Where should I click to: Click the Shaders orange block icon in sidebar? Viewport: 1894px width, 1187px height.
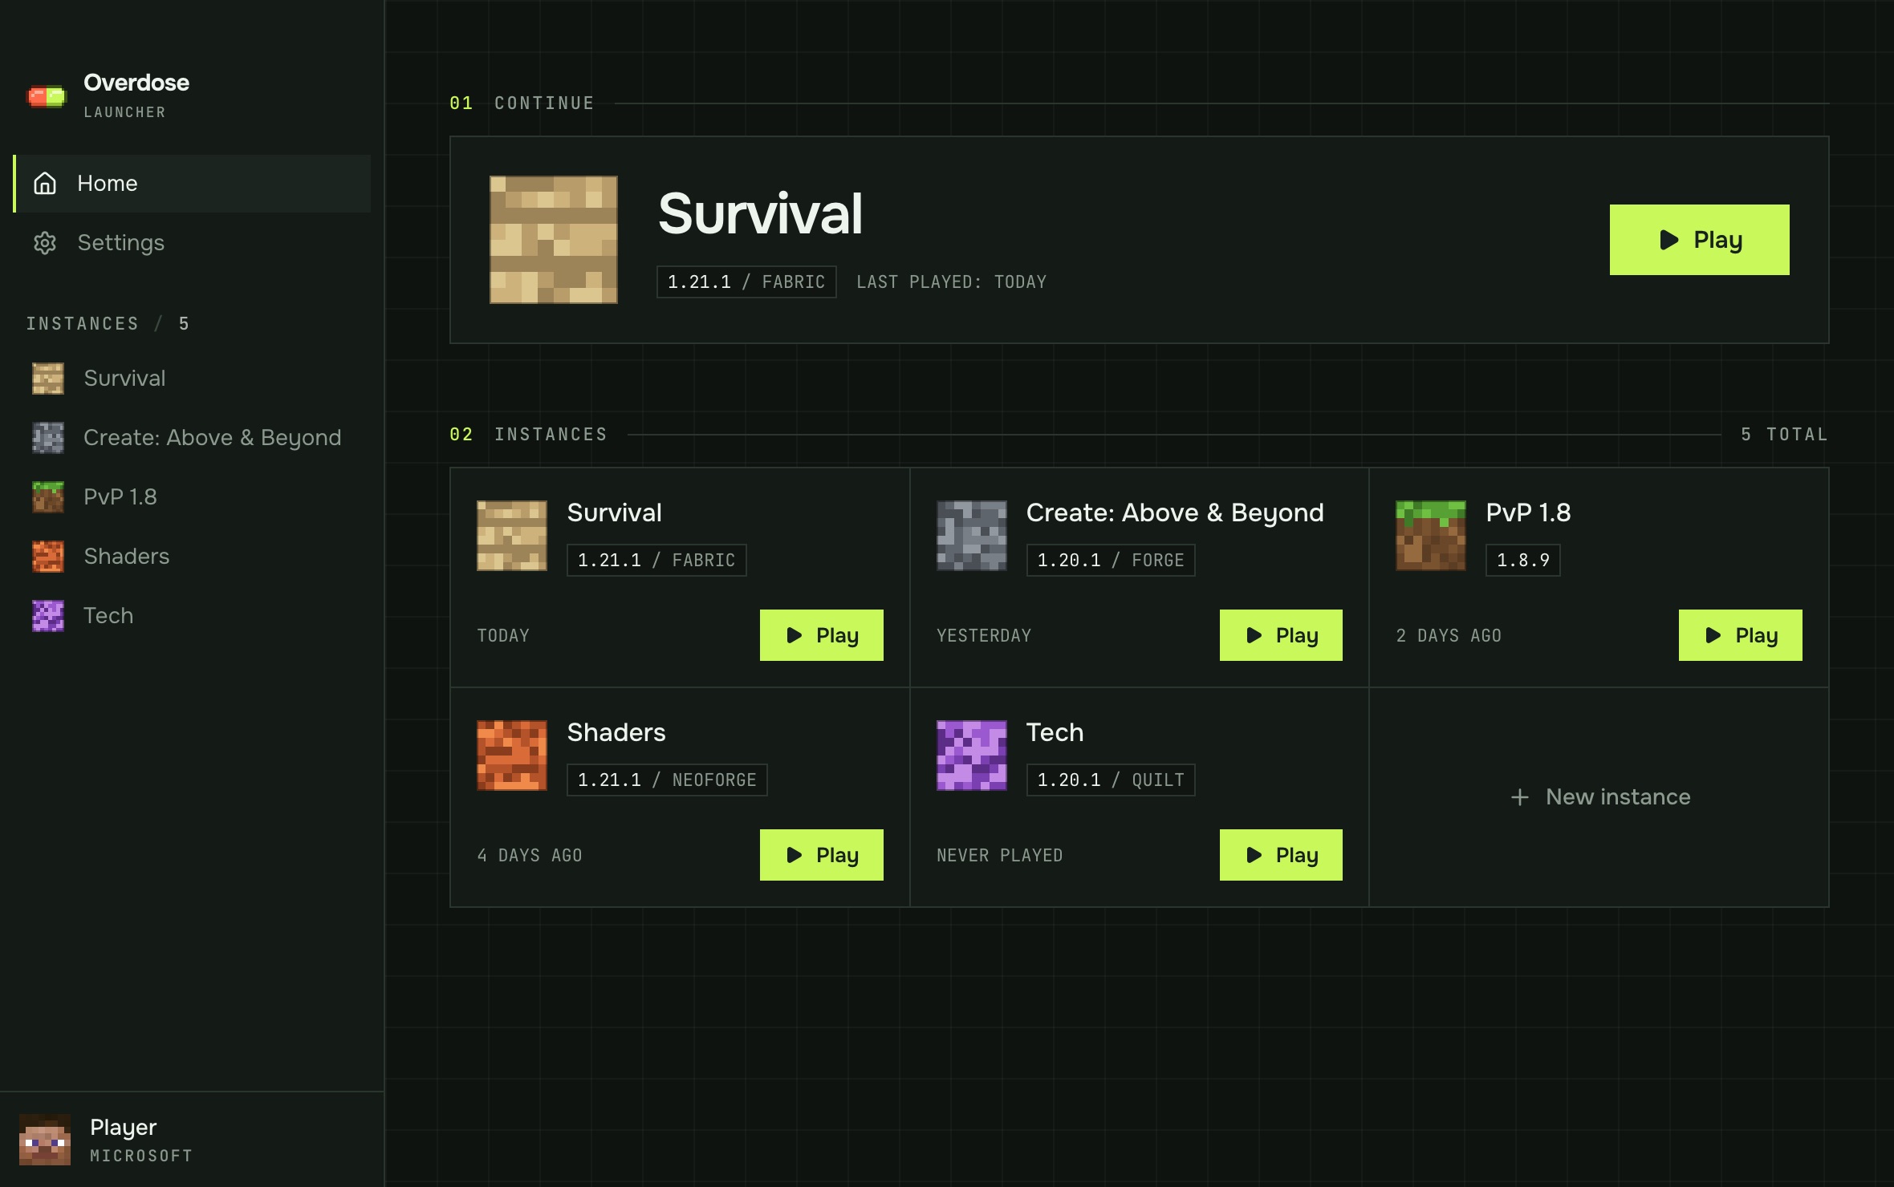tap(48, 557)
